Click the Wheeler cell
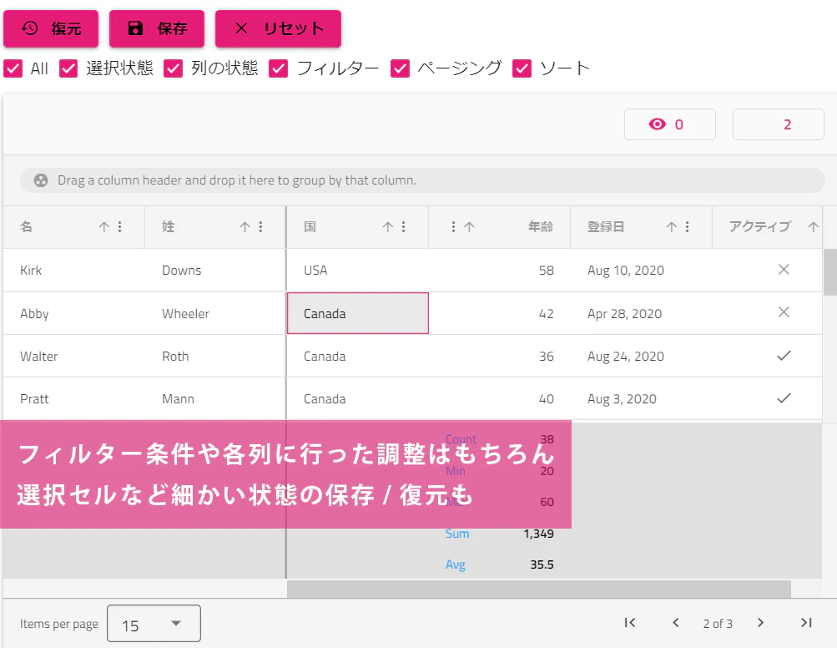 [215, 313]
